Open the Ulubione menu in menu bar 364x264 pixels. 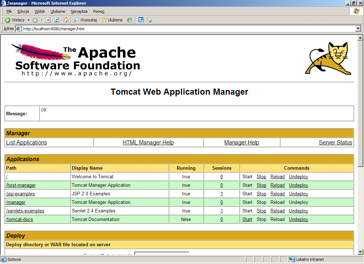(58, 11)
